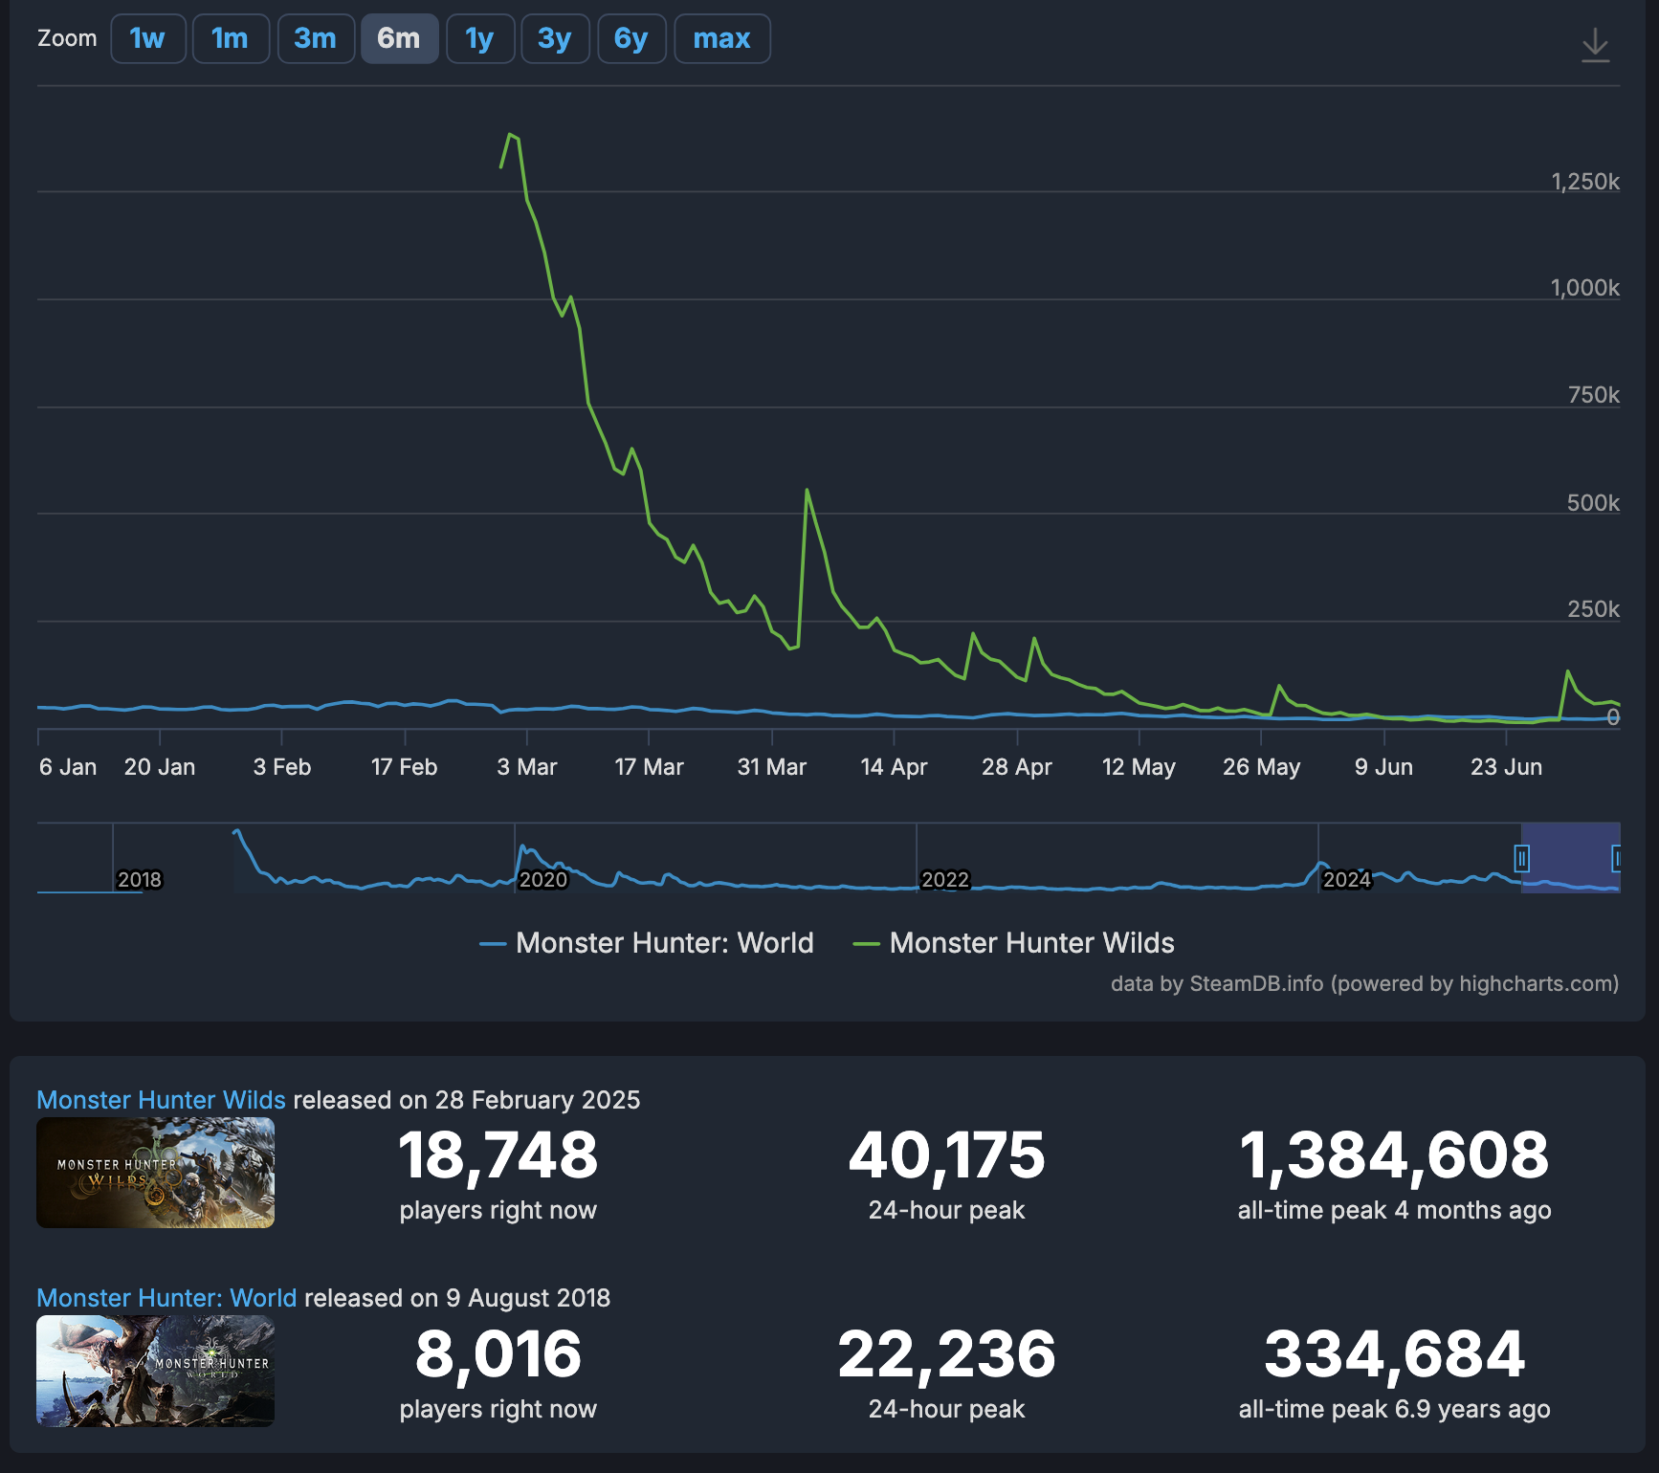This screenshot has width=1659, height=1473.
Task: Click the 500k y-axis label
Action: pyautogui.click(x=1593, y=503)
